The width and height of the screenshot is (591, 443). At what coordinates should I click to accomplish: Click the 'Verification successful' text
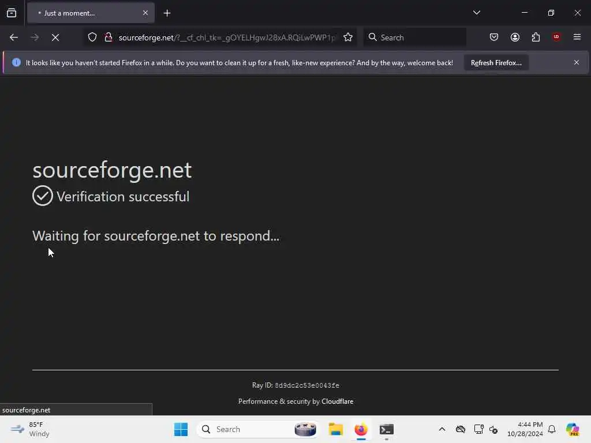click(x=123, y=197)
